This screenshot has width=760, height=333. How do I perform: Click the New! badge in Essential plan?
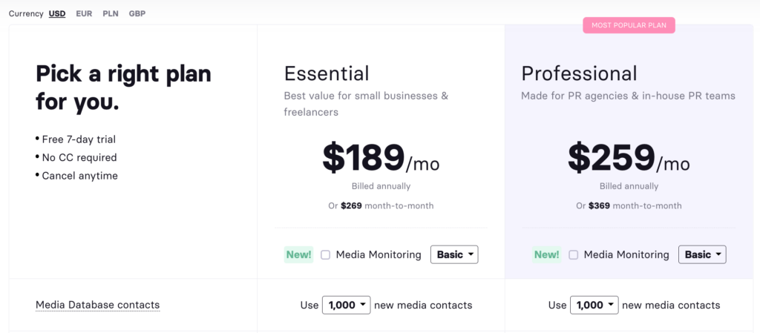(298, 254)
